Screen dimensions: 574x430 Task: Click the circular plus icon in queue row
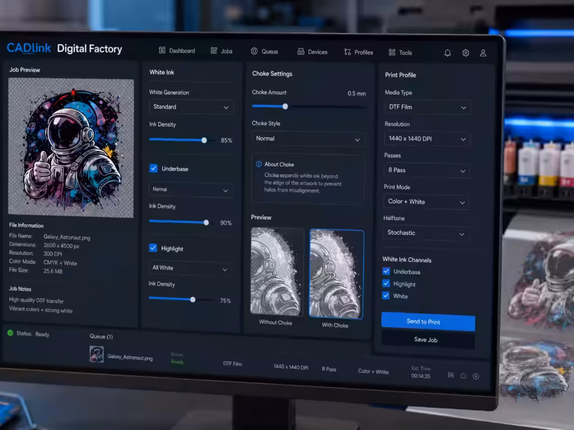[475, 376]
